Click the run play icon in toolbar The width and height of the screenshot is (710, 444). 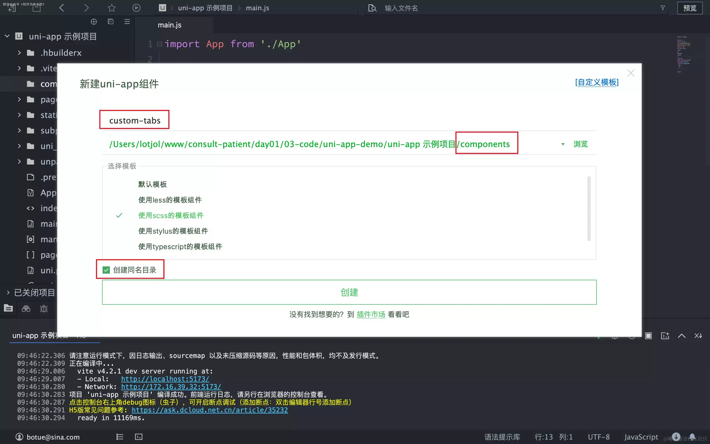pyautogui.click(x=136, y=8)
